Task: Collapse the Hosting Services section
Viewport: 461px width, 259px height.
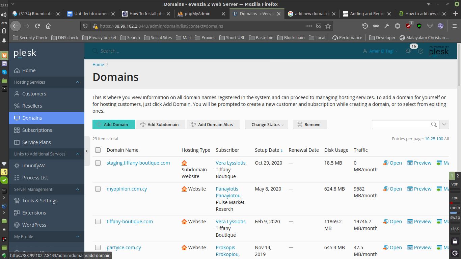Action: coord(78,82)
